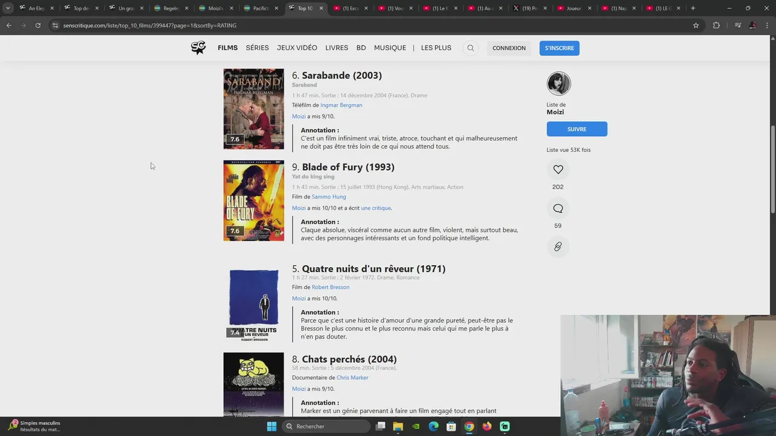This screenshot has width=776, height=436.
Task: Open the Ingmar Bergman director link
Action: (341, 105)
